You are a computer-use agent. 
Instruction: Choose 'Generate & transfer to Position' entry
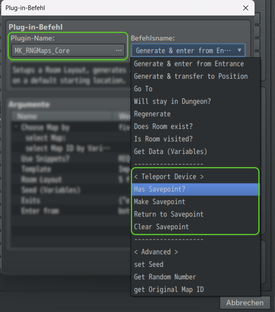pos(196,76)
